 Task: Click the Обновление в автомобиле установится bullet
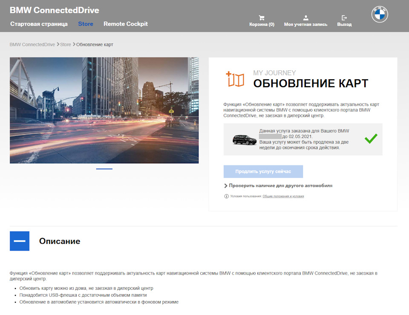pos(99,302)
